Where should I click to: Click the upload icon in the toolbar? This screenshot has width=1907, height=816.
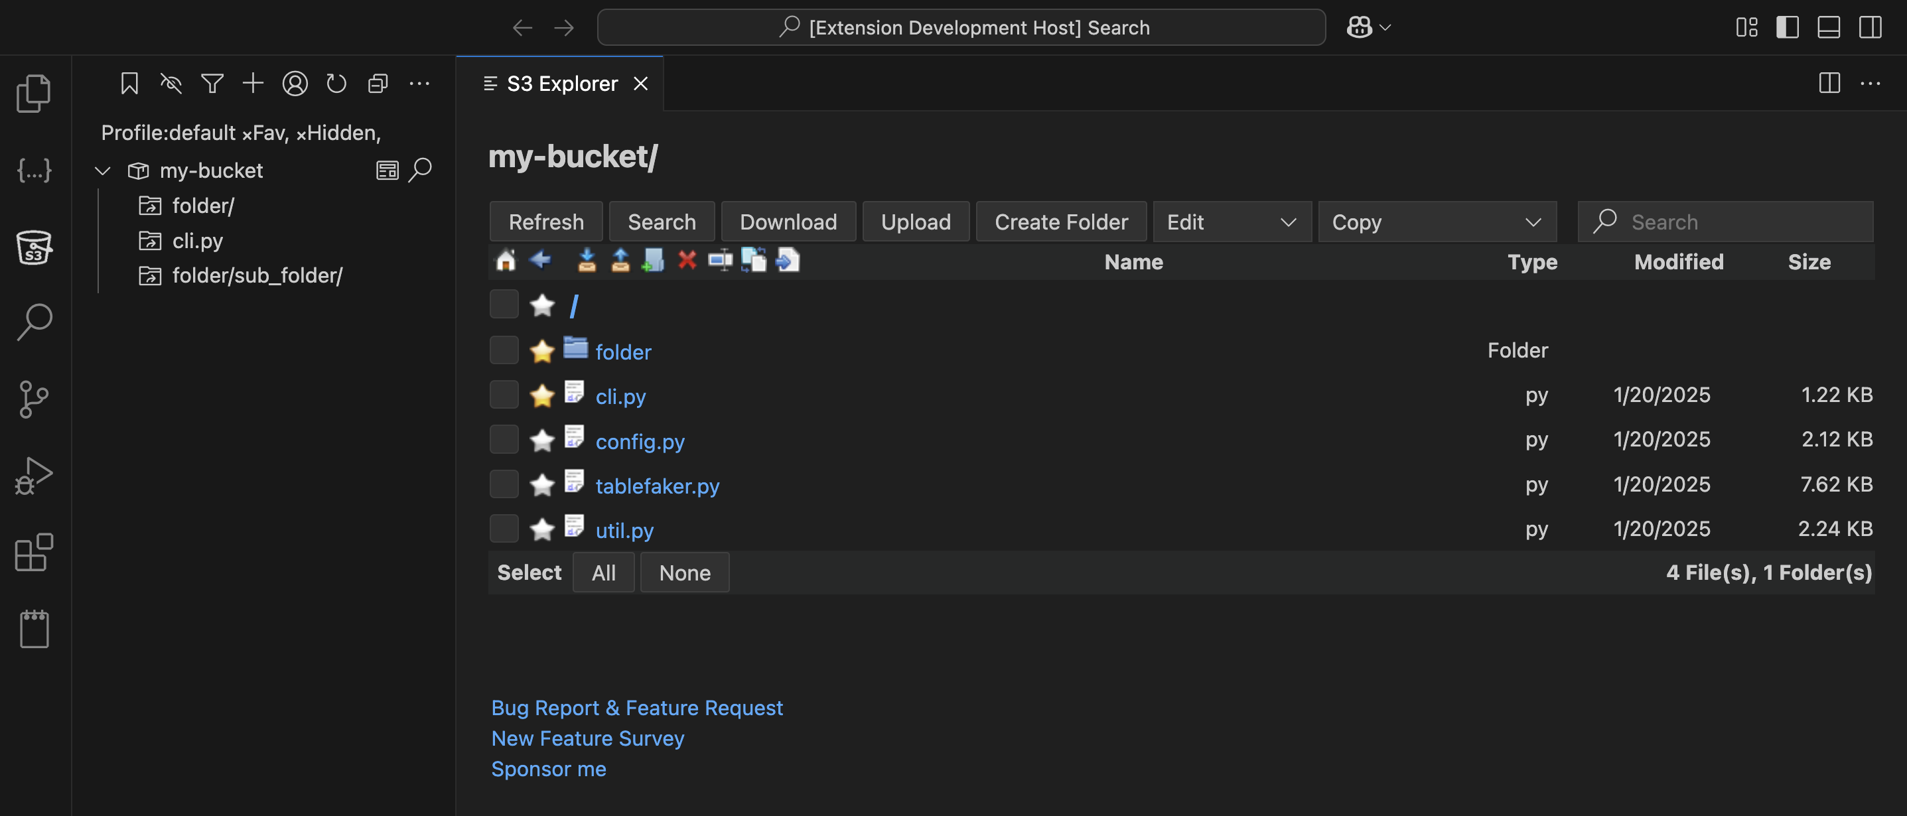click(620, 261)
